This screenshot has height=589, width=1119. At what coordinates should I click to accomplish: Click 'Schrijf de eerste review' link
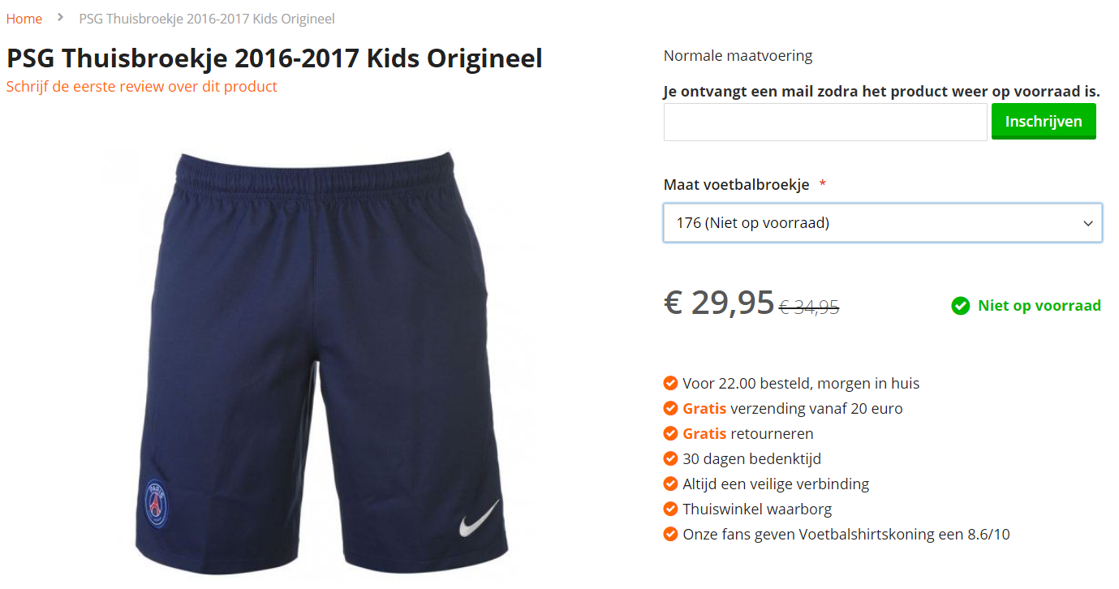(142, 86)
